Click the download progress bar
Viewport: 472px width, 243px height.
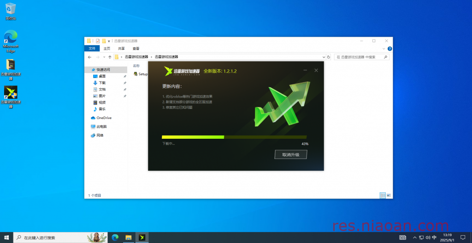pyautogui.click(x=234, y=137)
